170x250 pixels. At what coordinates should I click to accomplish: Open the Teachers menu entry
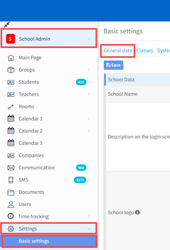[x=29, y=94]
